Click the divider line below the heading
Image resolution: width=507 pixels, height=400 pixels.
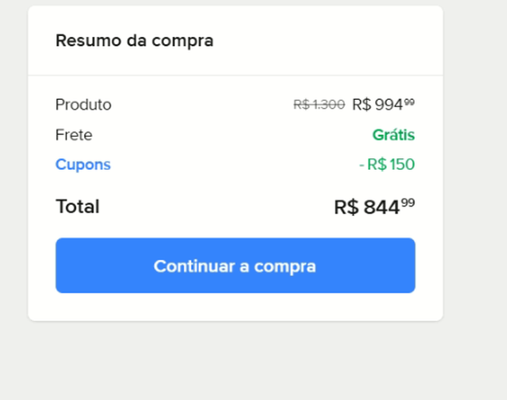[235, 75]
